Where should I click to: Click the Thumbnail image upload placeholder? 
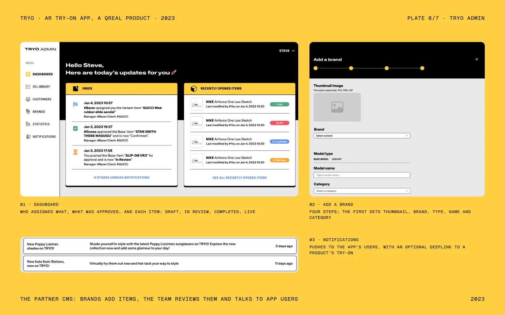(x=337, y=107)
